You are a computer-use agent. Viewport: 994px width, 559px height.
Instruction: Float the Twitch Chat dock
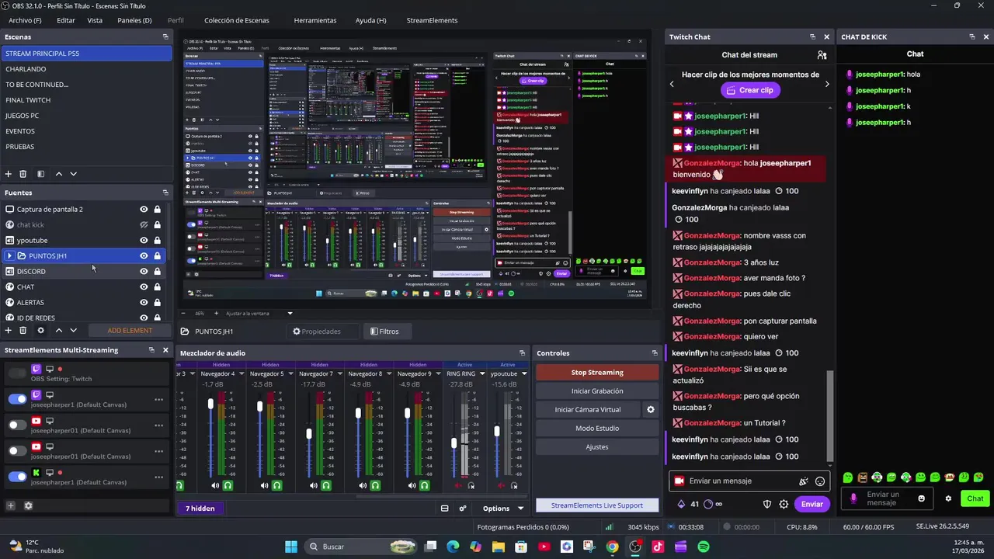click(x=812, y=36)
